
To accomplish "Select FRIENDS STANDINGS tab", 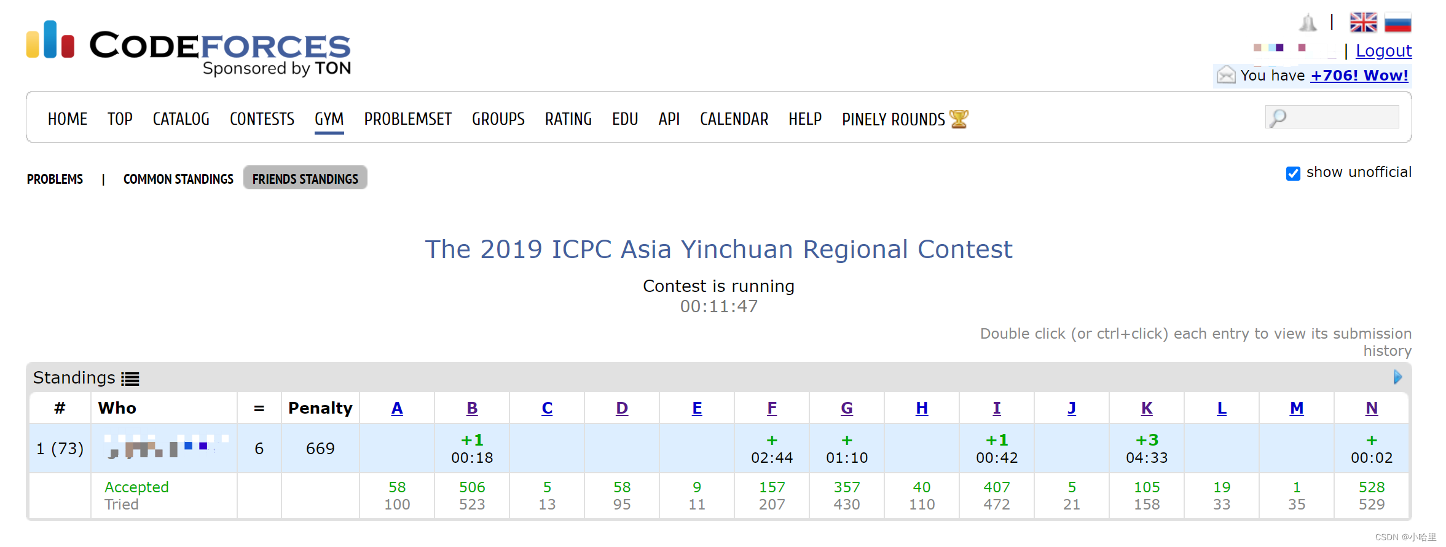I will tap(305, 178).
